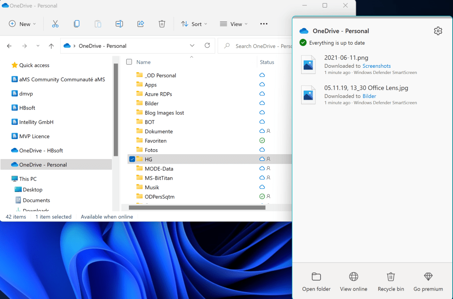Click the Bilder link under the Office Lens file
The image size is (453, 299).
pos(369,96)
